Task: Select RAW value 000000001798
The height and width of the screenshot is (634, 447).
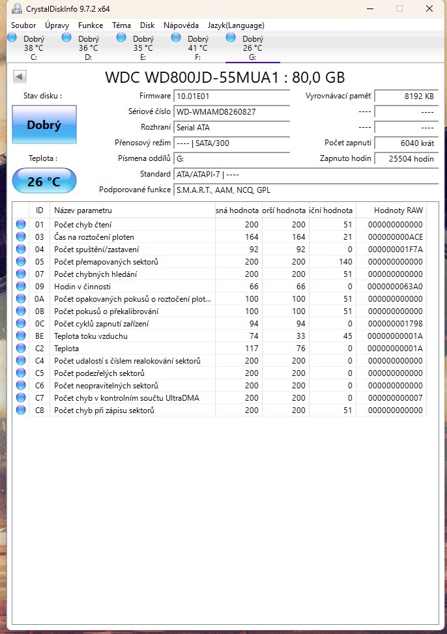Action: coord(396,323)
